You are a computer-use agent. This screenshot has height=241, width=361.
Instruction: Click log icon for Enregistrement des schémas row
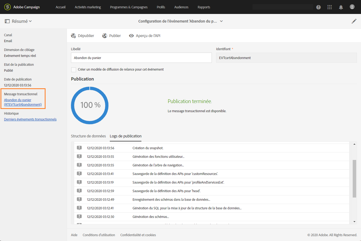coord(79,199)
